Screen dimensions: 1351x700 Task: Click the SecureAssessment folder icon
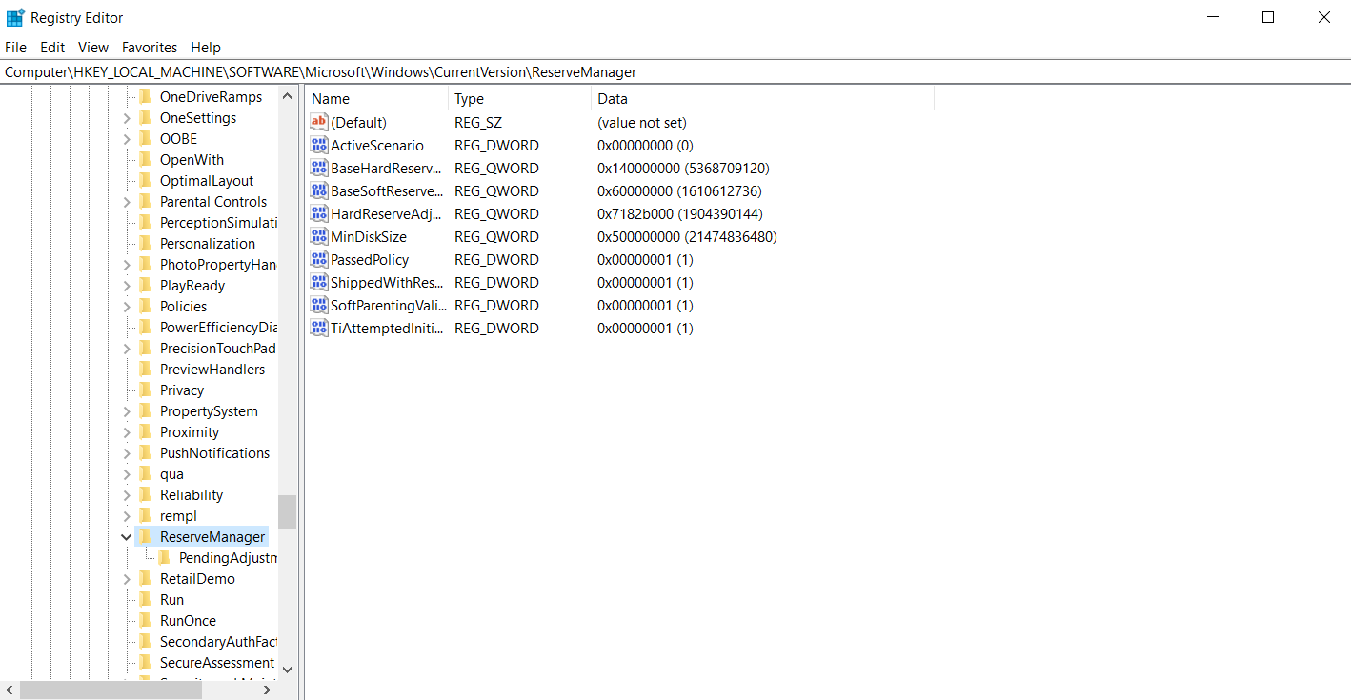[145, 662]
